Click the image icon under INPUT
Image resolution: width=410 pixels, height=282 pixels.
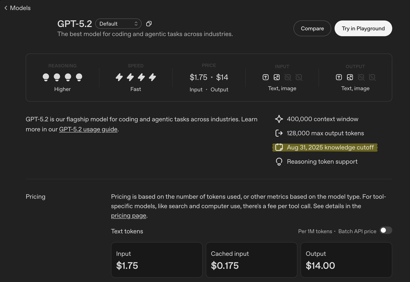coord(277,77)
